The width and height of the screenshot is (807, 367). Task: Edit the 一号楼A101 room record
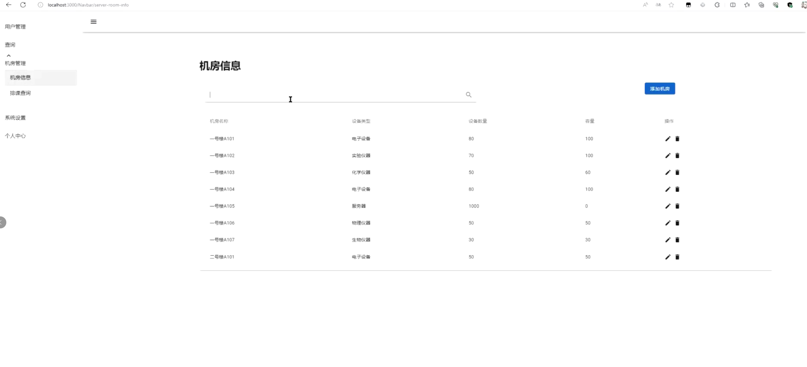click(668, 139)
